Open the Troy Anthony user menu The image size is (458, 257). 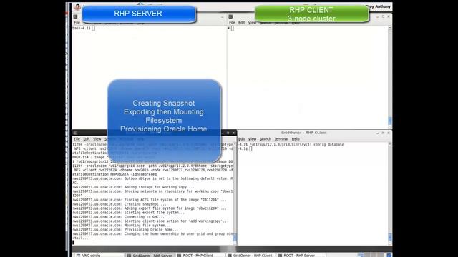(x=379, y=6)
